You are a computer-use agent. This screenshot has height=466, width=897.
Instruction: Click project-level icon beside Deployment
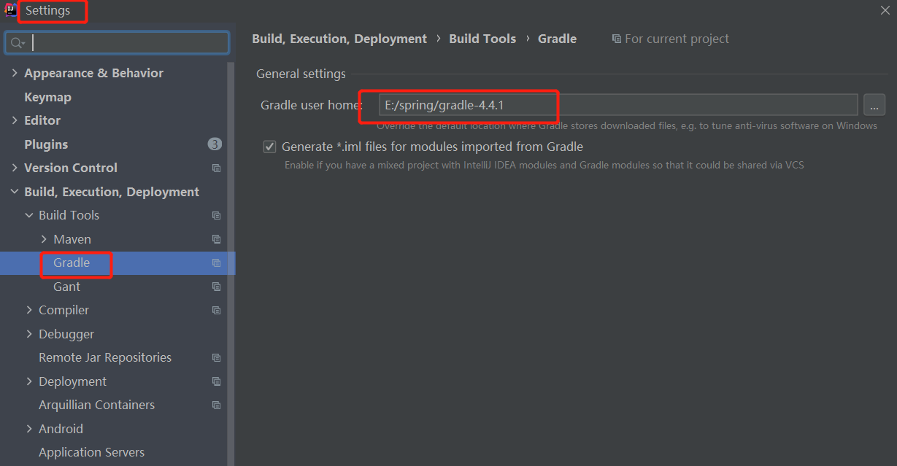216,381
